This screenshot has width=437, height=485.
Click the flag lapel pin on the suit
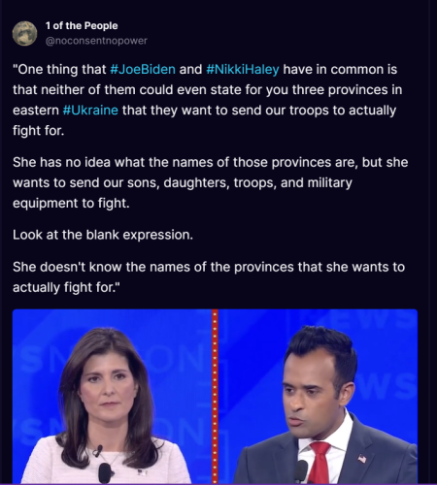[x=362, y=458]
